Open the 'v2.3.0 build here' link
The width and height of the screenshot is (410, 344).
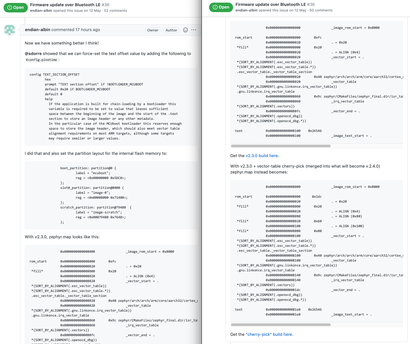click(x=262, y=156)
